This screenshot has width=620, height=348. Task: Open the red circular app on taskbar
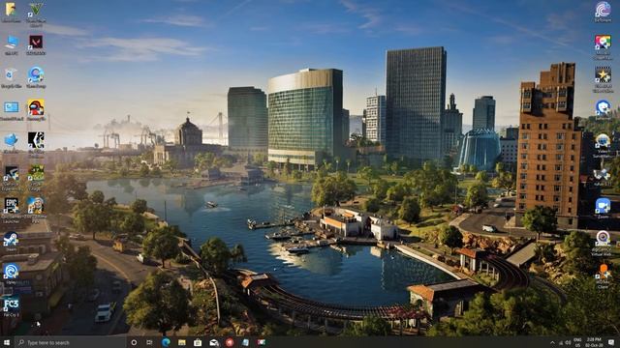click(230, 342)
